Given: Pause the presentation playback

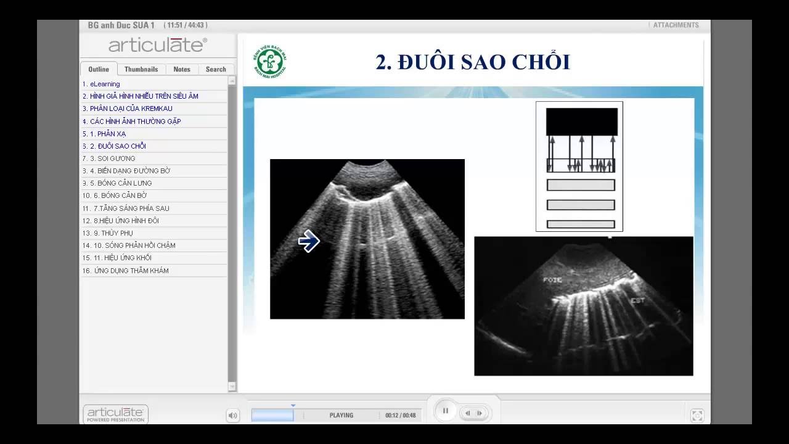Looking at the screenshot, I should [446, 411].
